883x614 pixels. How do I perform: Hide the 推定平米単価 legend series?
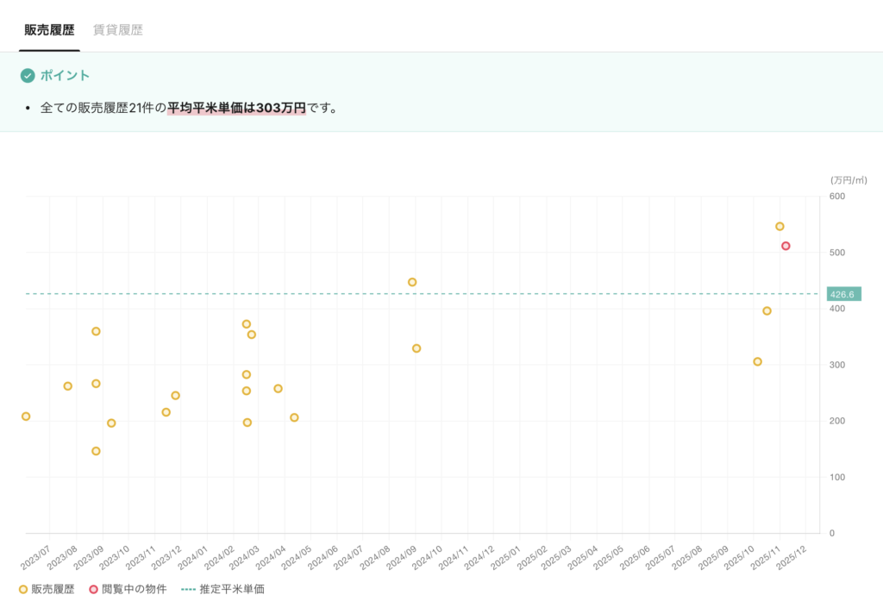[231, 590]
